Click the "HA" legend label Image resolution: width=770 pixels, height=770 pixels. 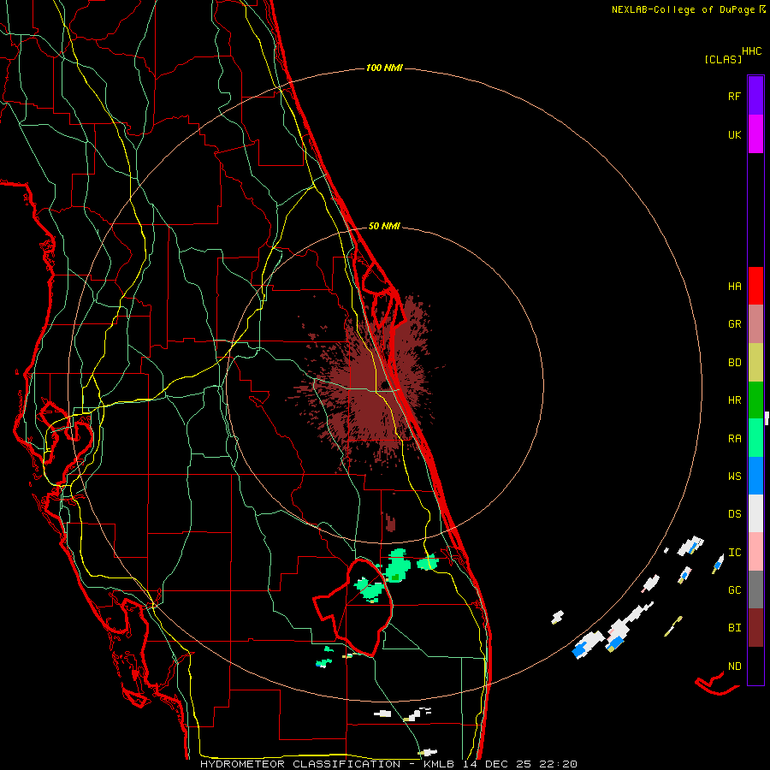click(x=734, y=287)
